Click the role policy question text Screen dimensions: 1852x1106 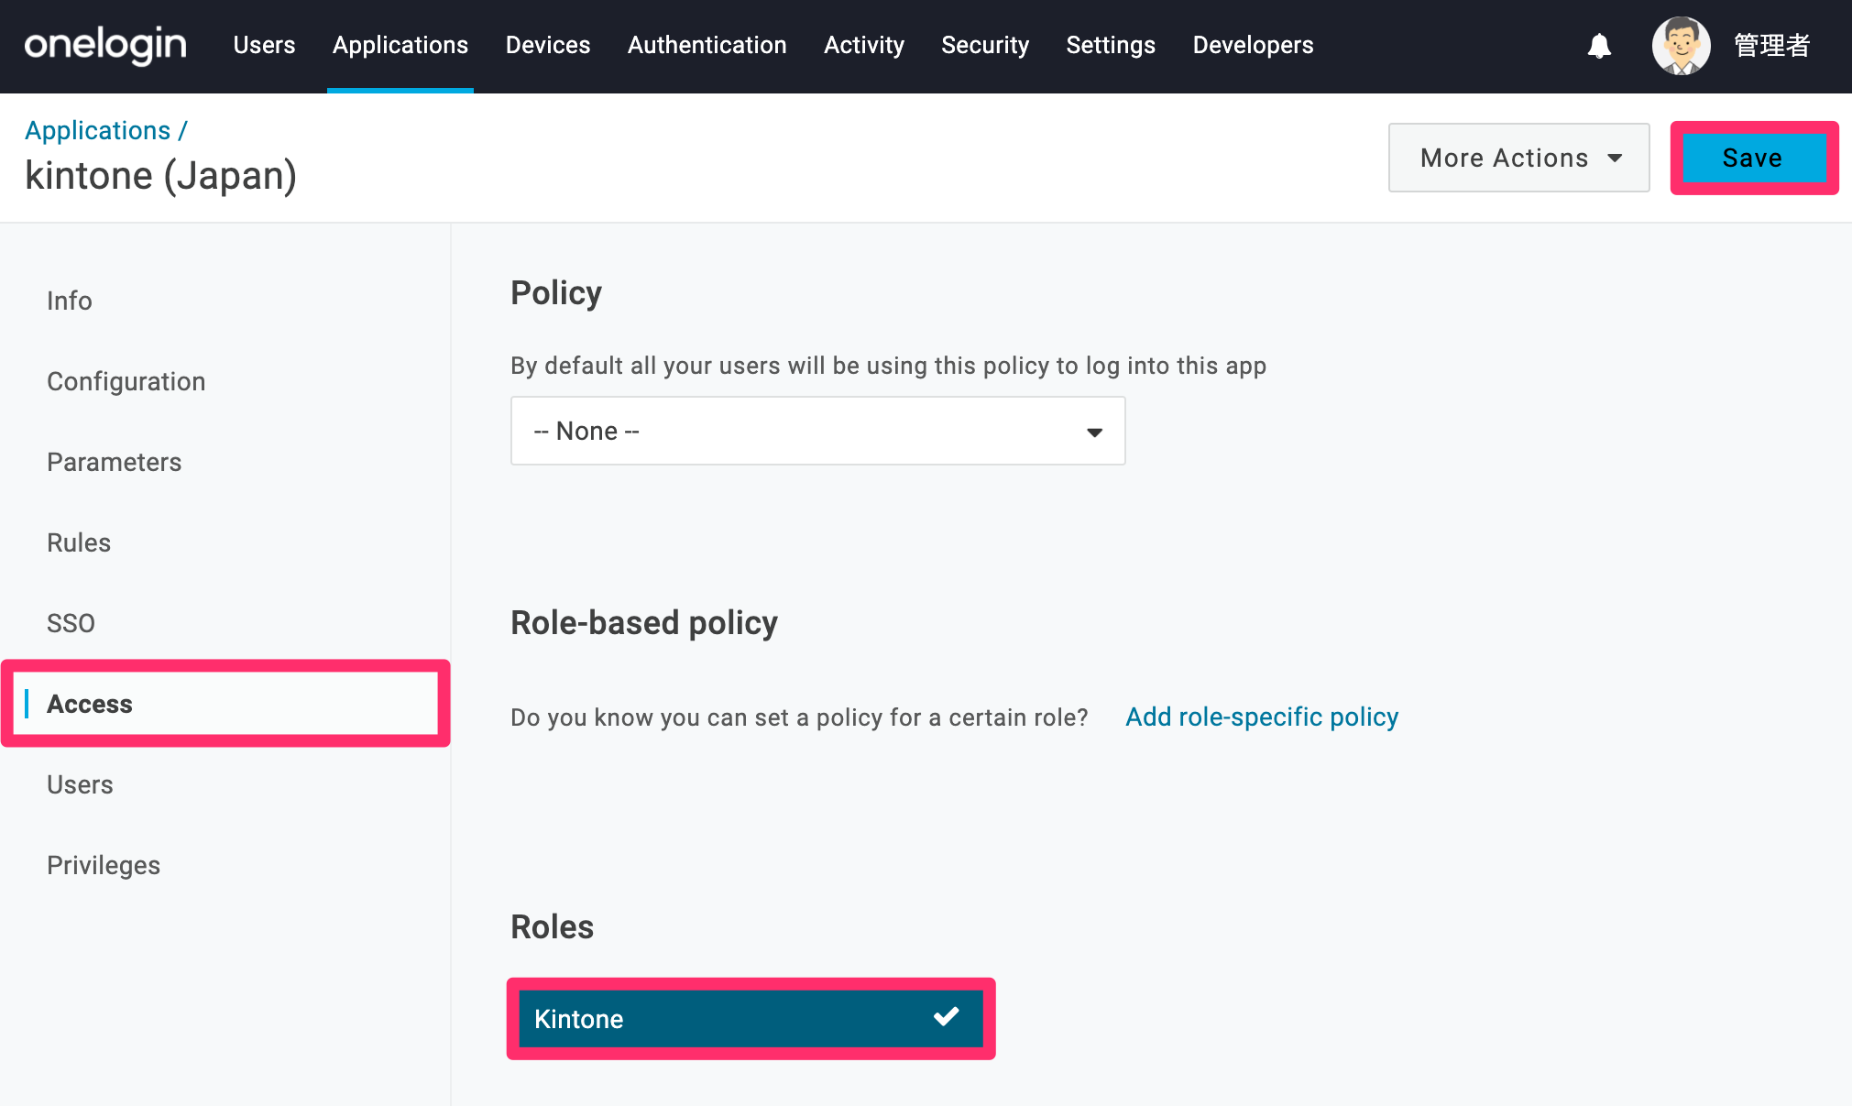point(800,717)
